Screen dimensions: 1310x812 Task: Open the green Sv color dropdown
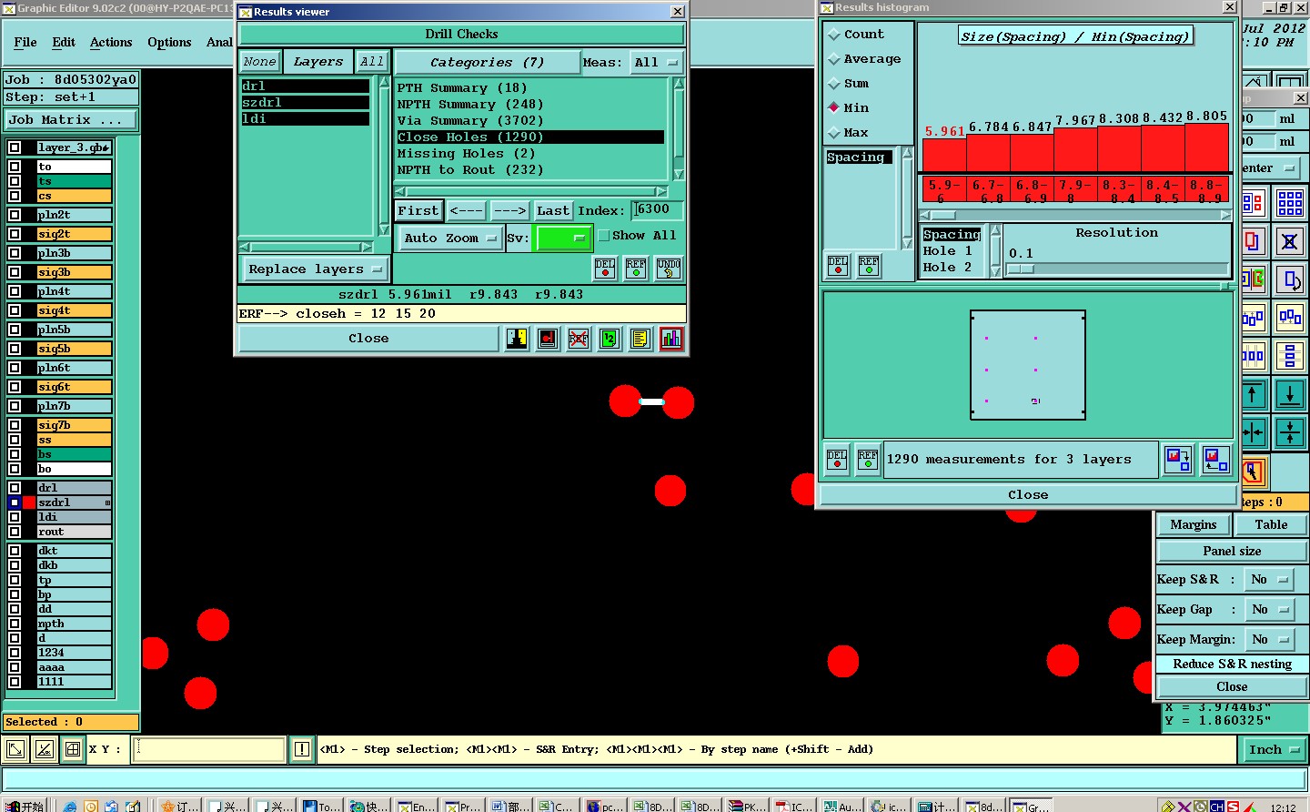564,238
